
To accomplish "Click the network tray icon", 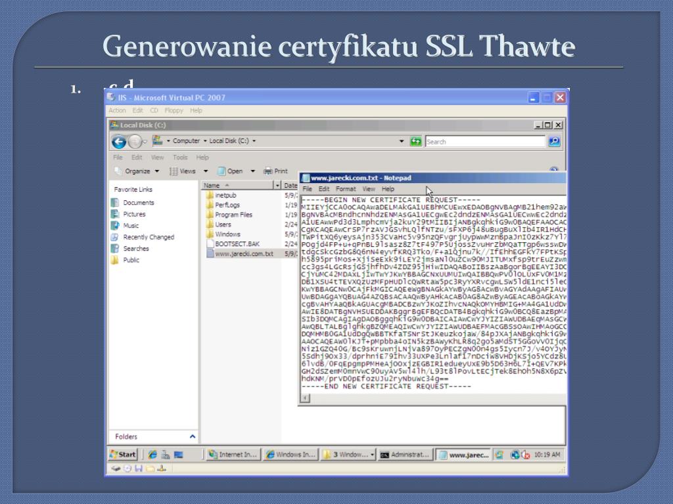I will (x=515, y=455).
